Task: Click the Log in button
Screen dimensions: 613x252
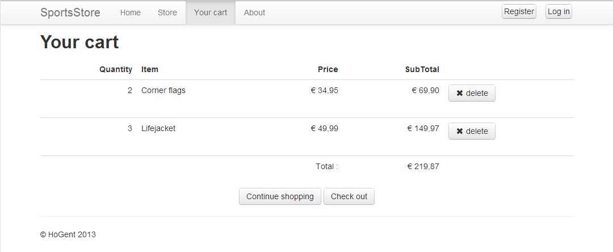Action: (559, 11)
